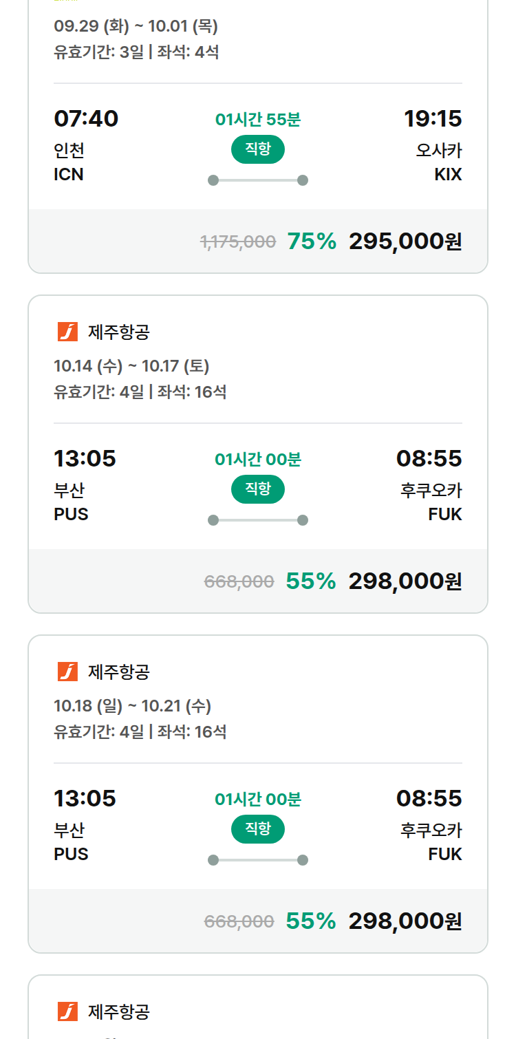Click the 제주항공 name on the 10.14 card
This screenshot has width=516, height=1039.
(119, 332)
